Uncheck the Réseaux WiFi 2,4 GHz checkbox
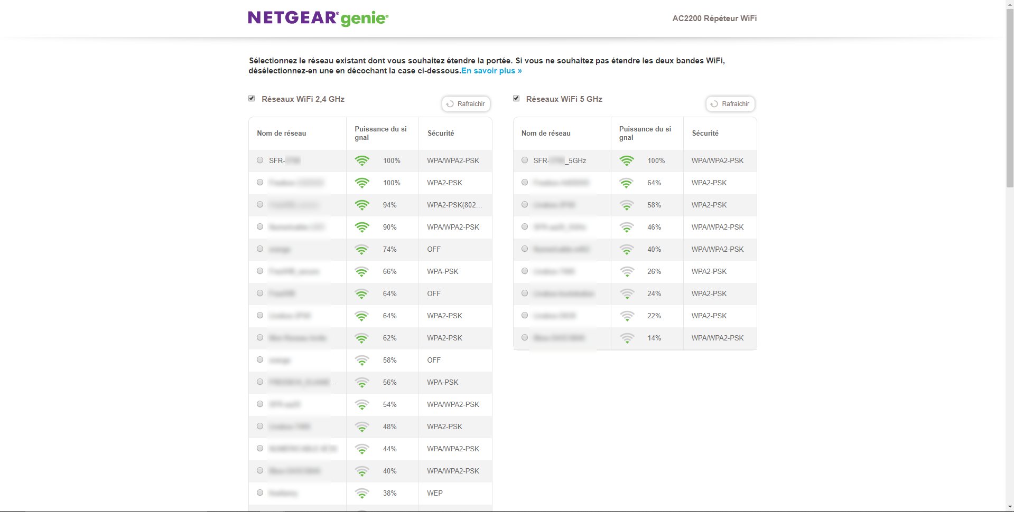 pyautogui.click(x=252, y=99)
